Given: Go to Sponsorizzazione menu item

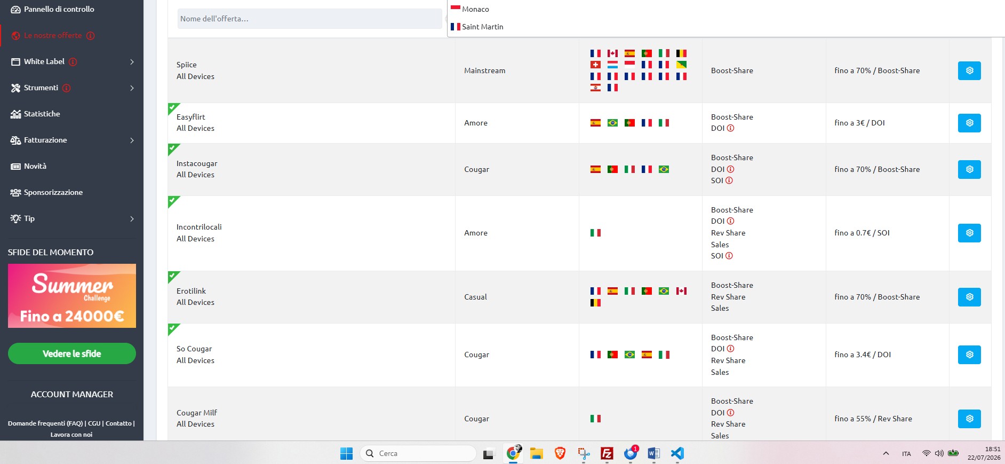Looking at the screenshot, I should click(x=53, y=192).
